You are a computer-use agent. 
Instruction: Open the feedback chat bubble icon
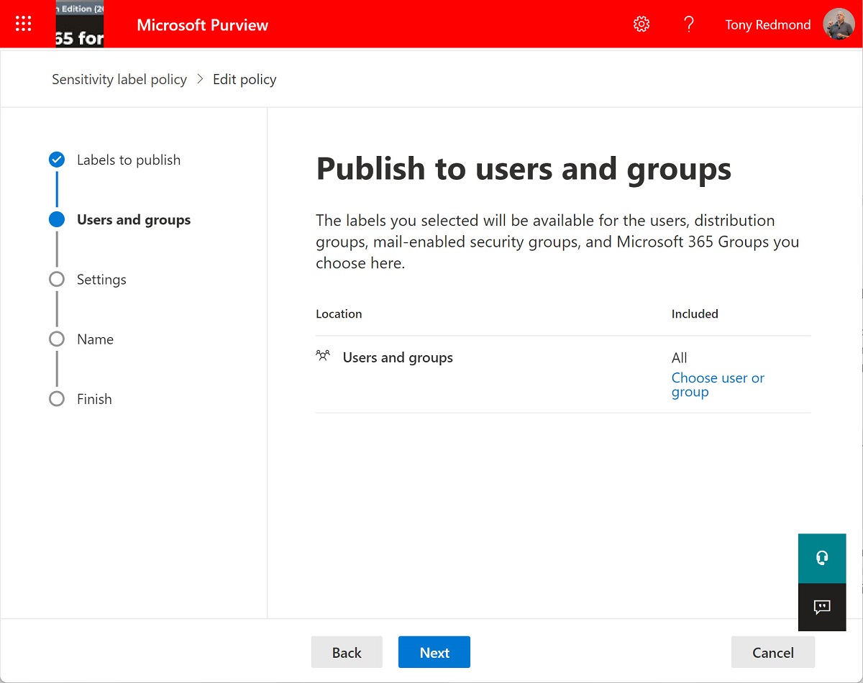pyautogui.click(x=822, y=607)
